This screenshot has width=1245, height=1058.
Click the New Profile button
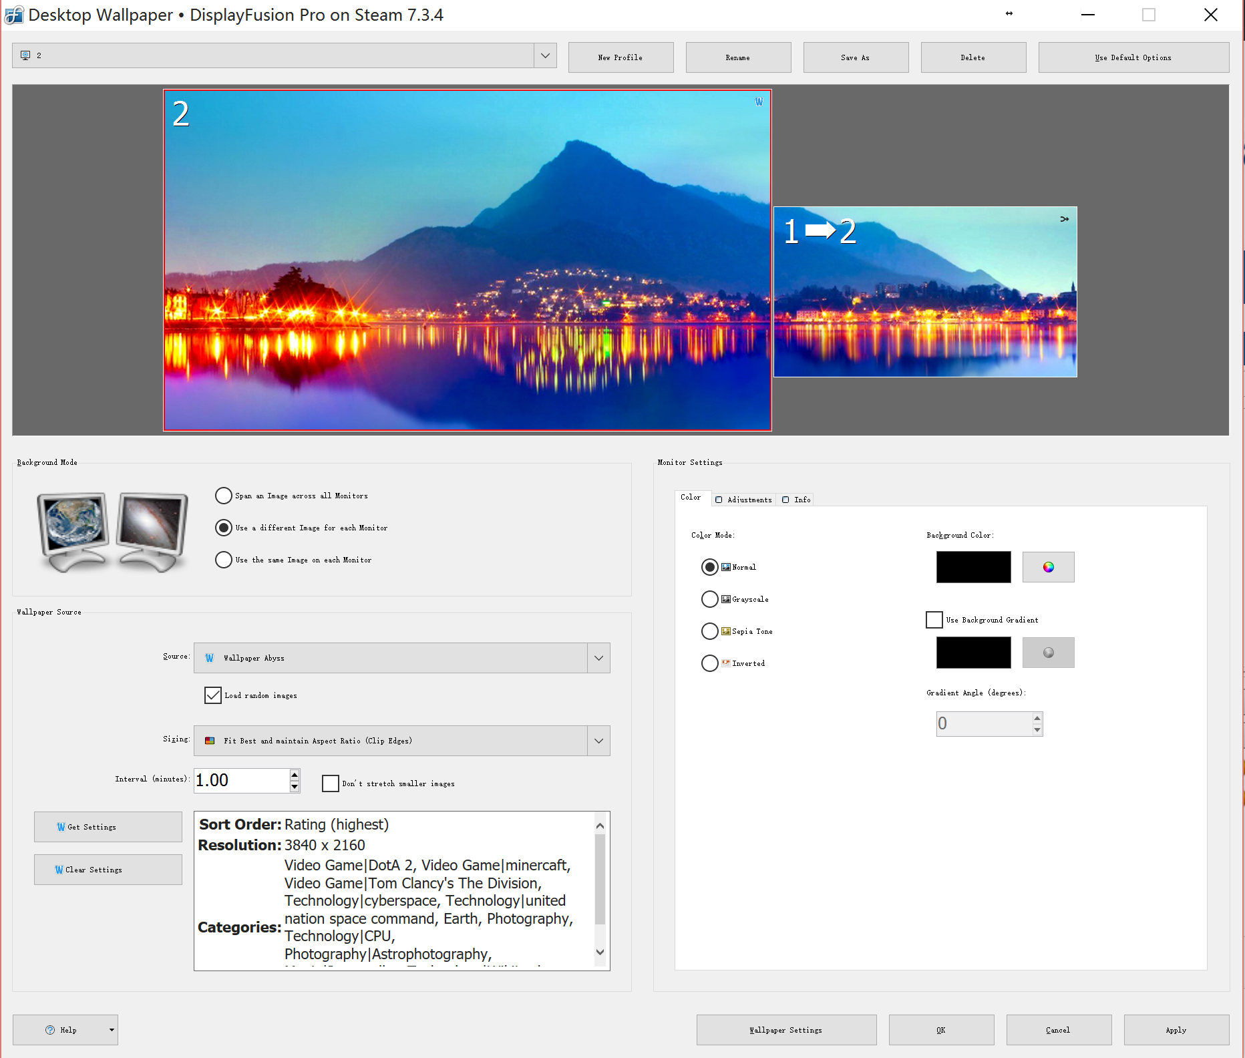pos(620,57)
